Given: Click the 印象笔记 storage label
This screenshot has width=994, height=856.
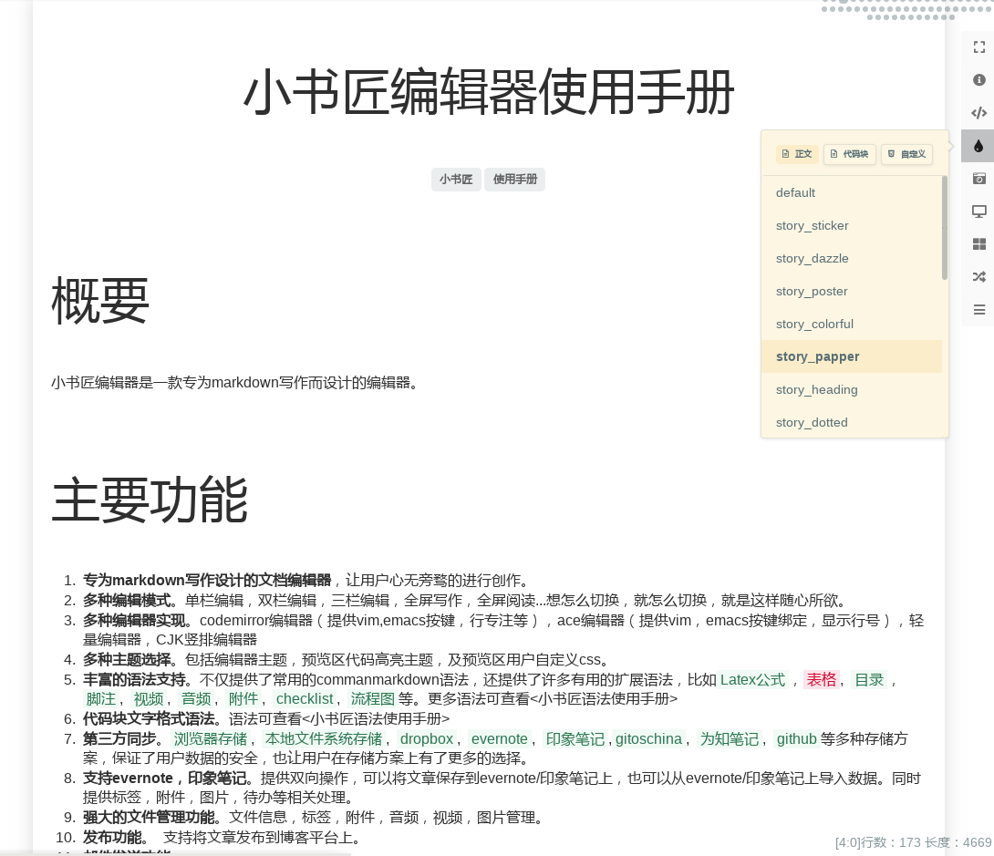Looking at the screenshot, I should 575,738.
